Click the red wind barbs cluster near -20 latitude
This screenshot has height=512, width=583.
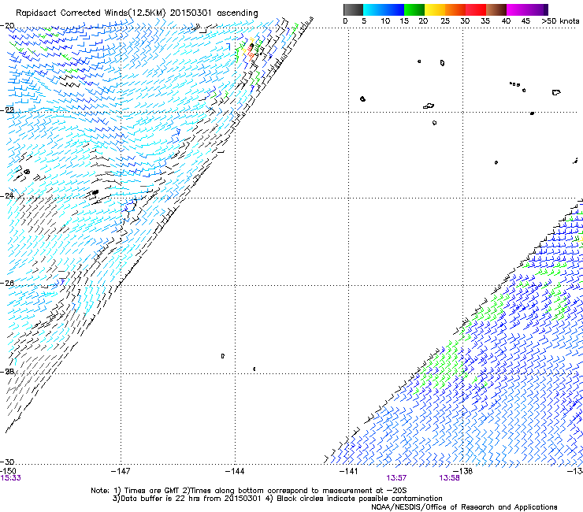click(251, 52)
